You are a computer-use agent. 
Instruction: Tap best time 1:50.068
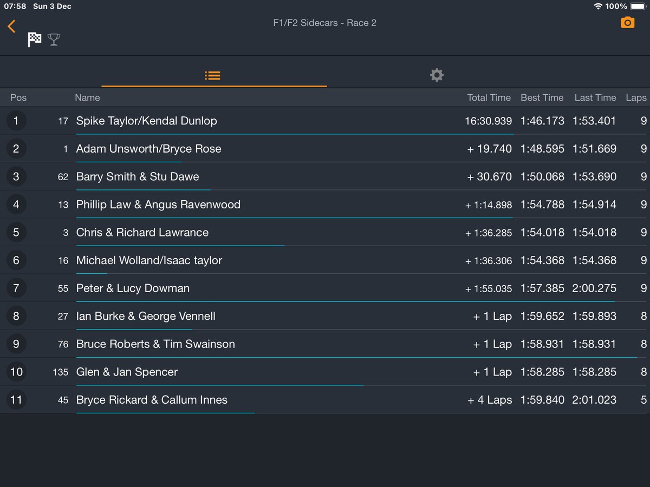click(x=542, y=176)
